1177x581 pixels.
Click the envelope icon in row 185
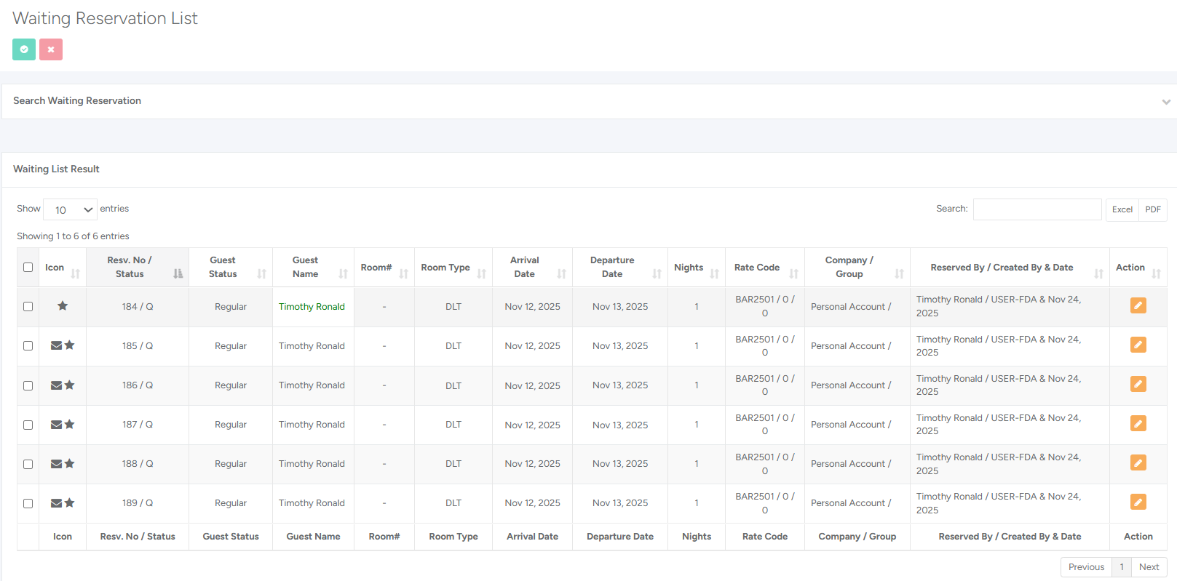coord(56,345)
